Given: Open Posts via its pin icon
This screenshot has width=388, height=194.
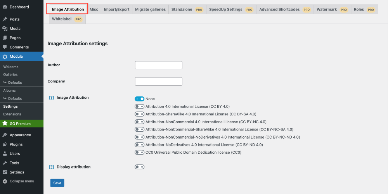Looking at the screenshot, I should [5, 19].
